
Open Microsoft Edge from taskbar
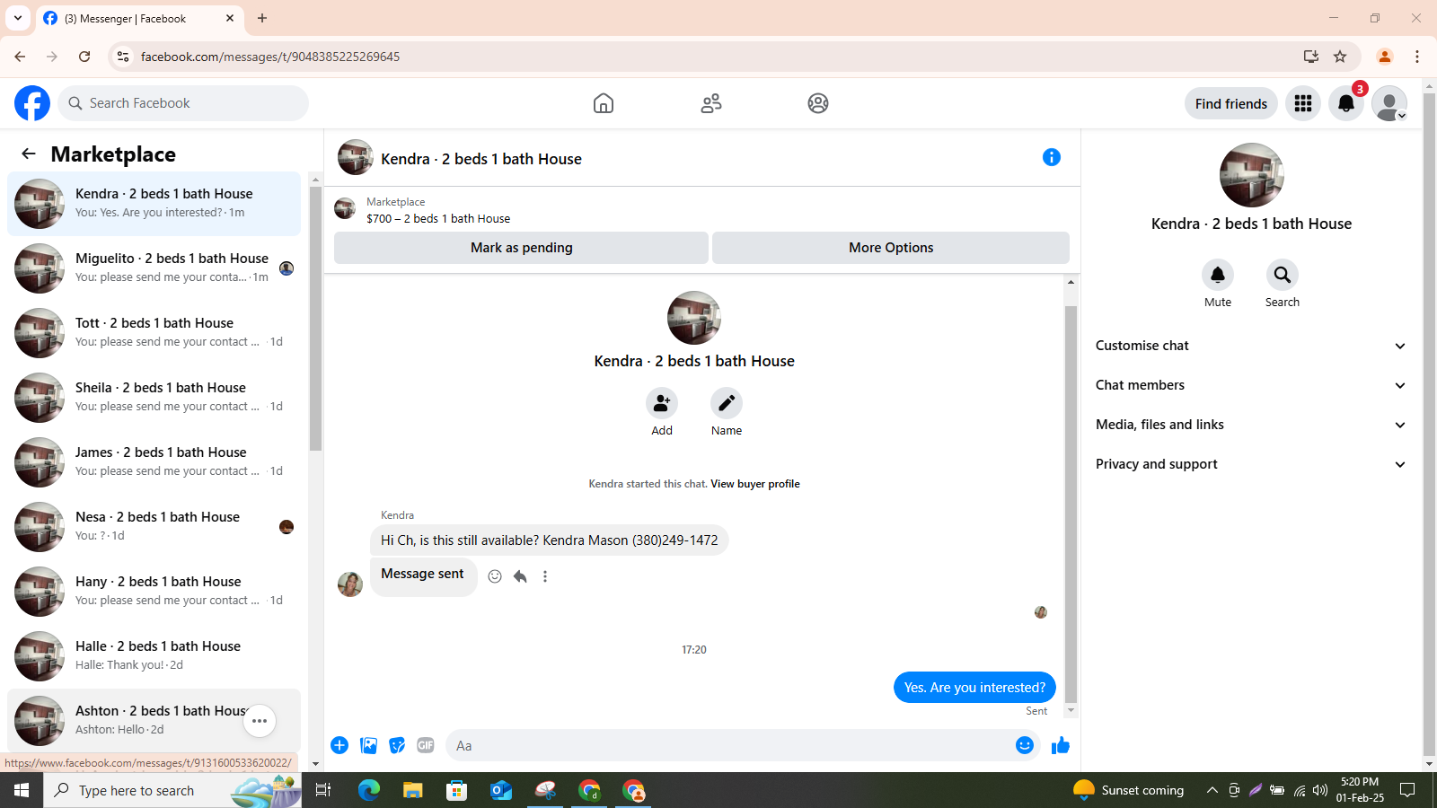pos(369,790)
